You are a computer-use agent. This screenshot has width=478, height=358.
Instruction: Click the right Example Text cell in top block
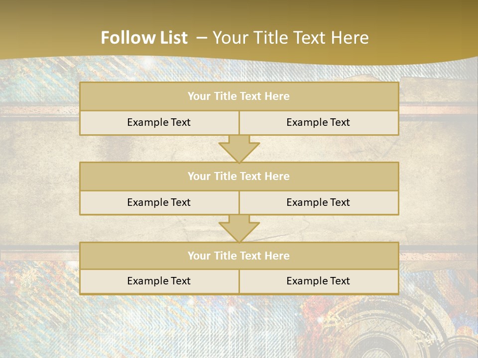tap(318, 122)
